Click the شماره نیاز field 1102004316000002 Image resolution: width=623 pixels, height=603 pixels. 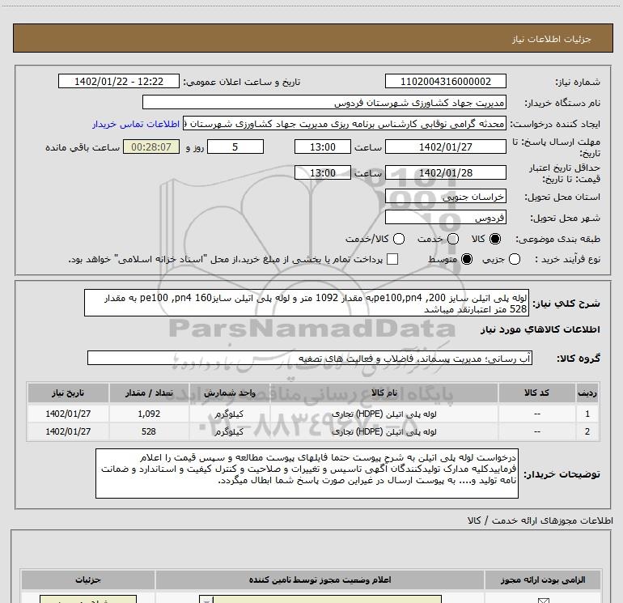[445, 81]
